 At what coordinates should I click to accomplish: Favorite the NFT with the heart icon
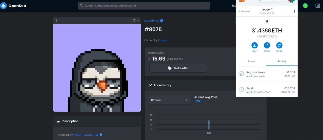click(x=135, y=20)
